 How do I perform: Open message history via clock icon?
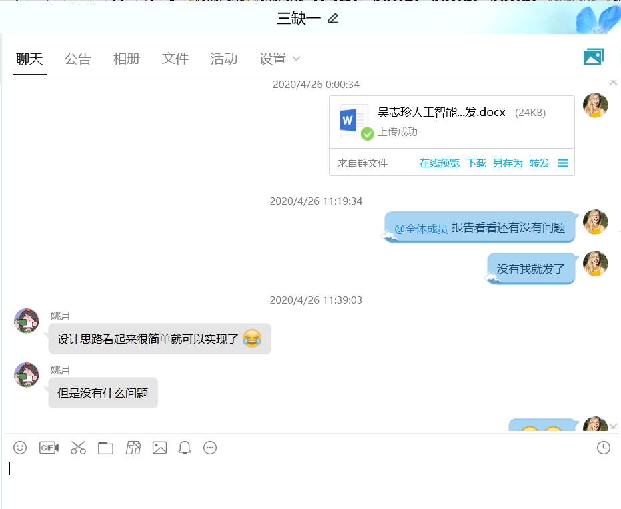603,448
